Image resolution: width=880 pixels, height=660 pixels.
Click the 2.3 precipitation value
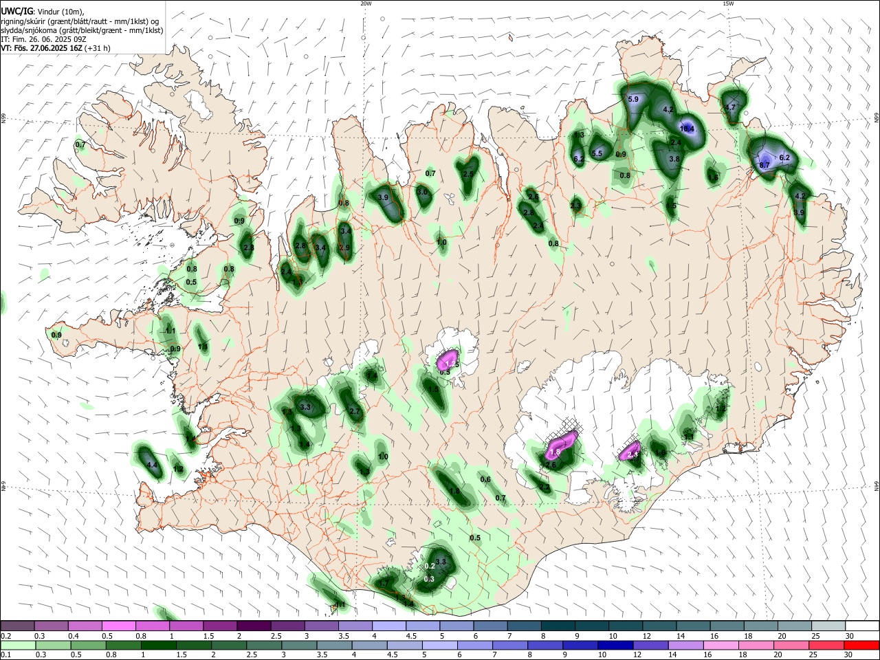(x=575, y=205)
